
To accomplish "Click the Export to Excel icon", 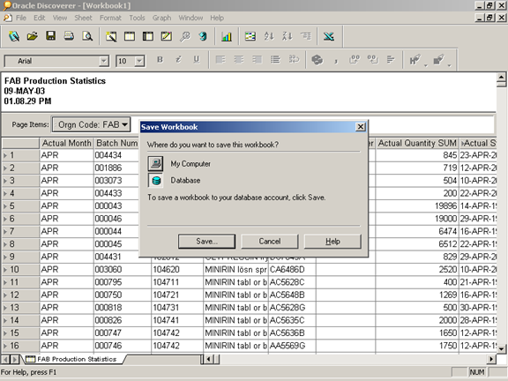I will point(329,36).
